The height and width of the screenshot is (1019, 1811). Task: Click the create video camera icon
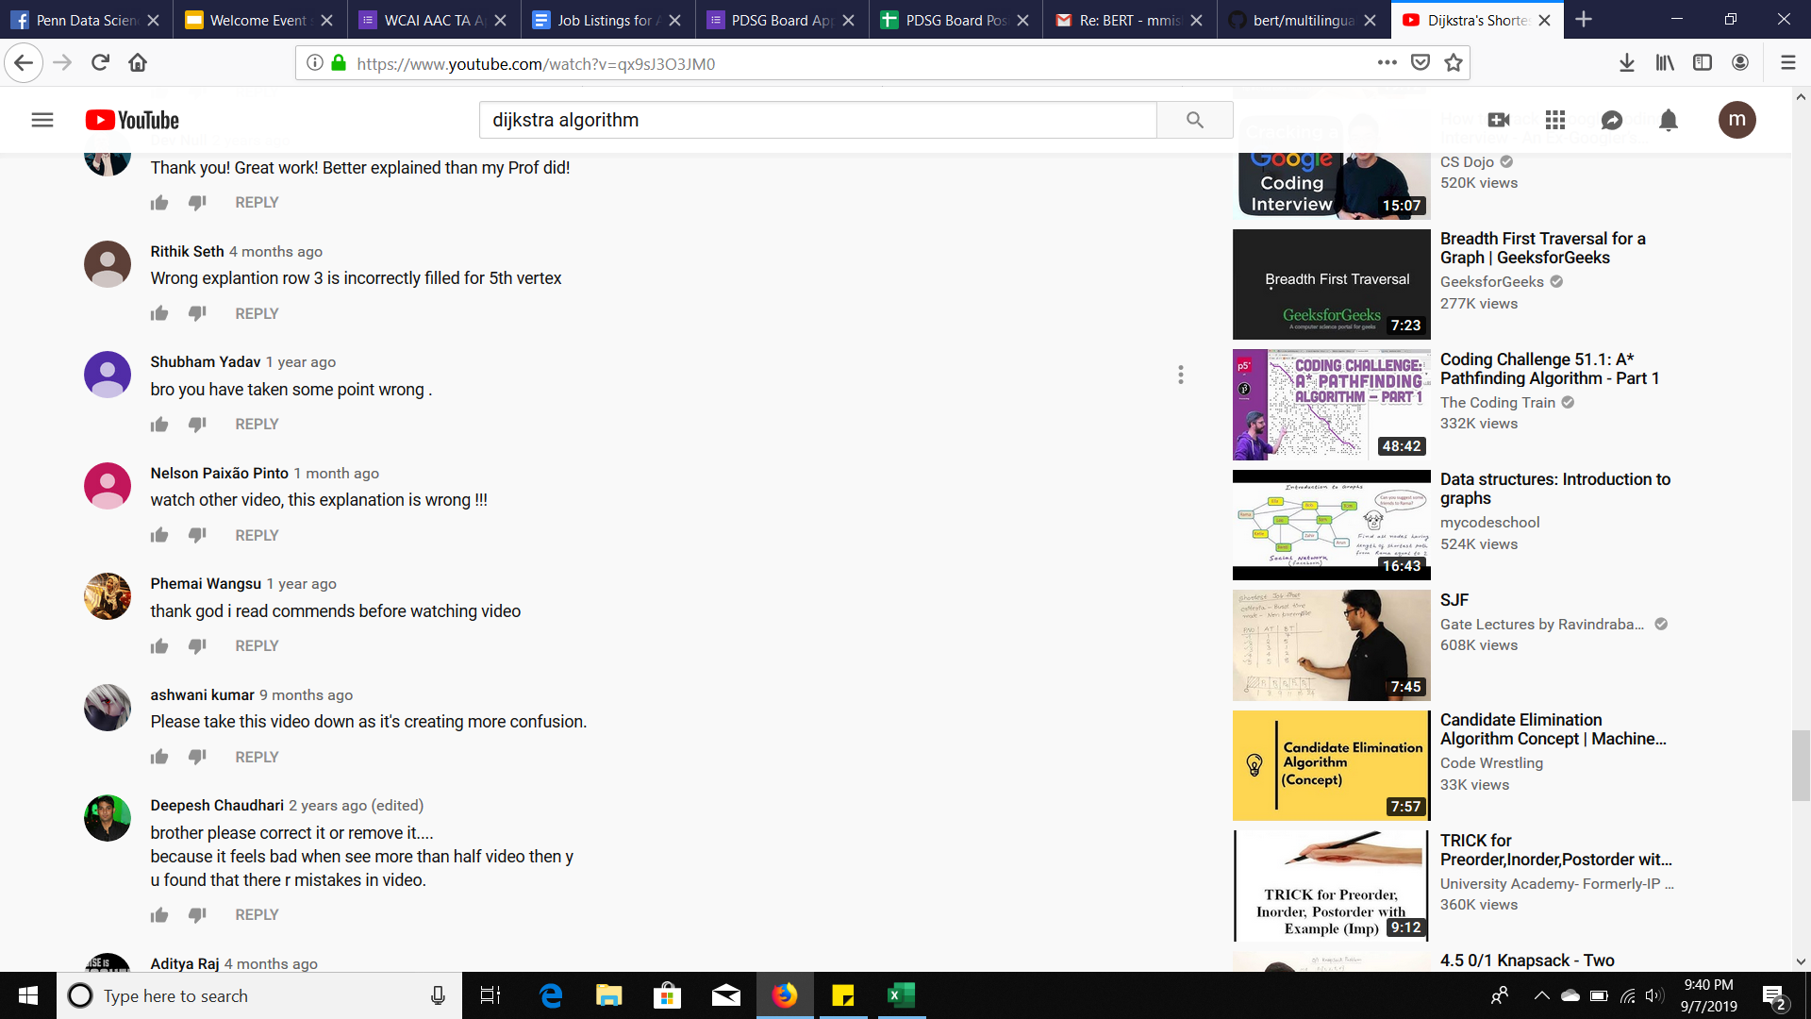coord(1499,120)
